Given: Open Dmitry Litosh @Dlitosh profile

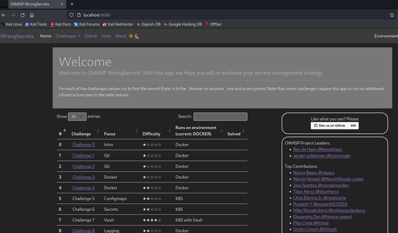Looking at the screenshot, I should point(315,229).
